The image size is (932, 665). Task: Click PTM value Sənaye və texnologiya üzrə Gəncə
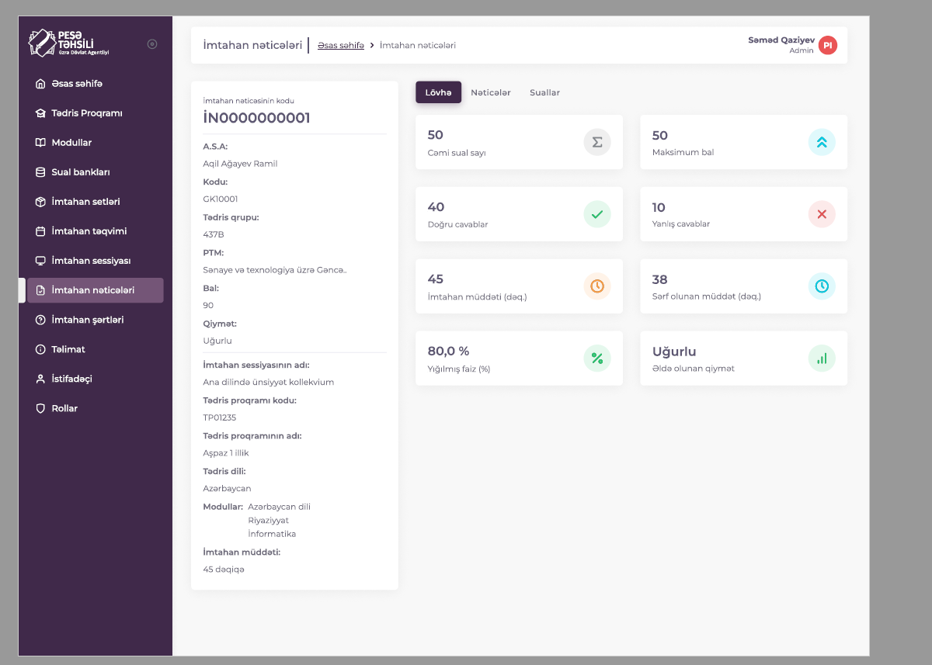click(x=275, y=270)
